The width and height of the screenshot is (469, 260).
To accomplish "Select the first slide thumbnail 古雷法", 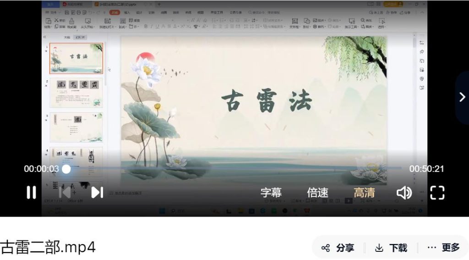I will [76, 58].
